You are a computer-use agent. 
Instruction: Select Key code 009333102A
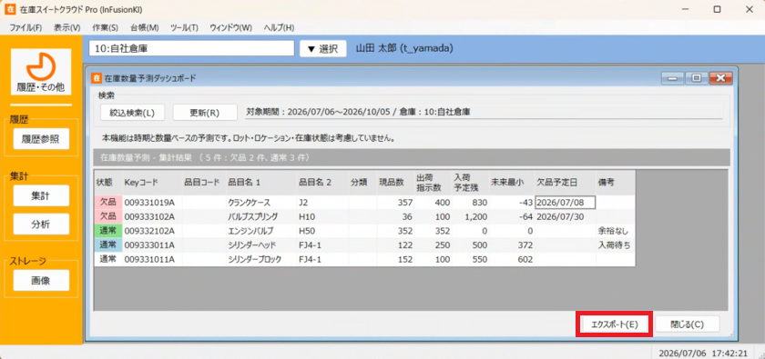click(152, 216)
